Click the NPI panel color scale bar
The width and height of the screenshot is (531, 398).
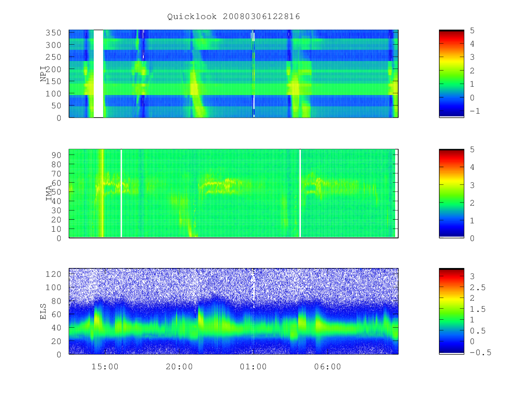451,74
